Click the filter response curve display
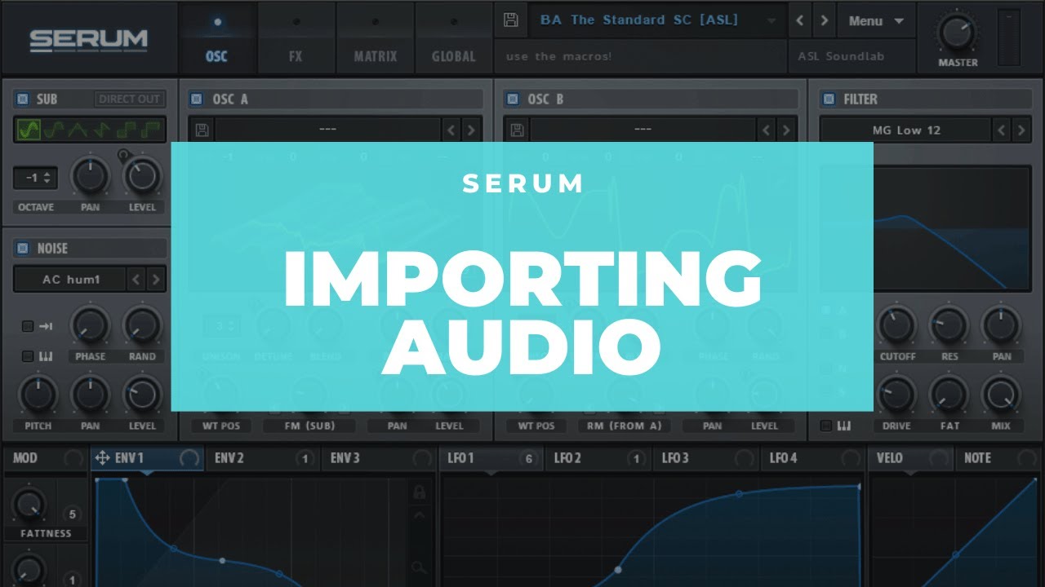 coord(925,229)
